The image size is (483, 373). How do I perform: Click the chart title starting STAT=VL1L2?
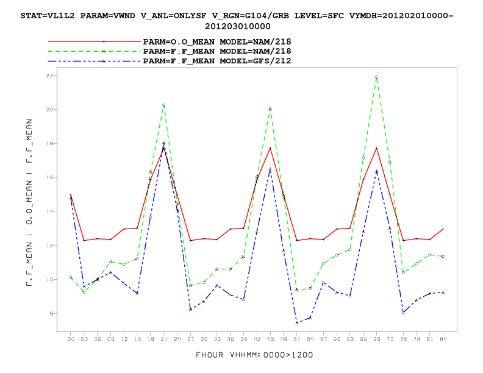pyautogui.click(x=237, y=21)
